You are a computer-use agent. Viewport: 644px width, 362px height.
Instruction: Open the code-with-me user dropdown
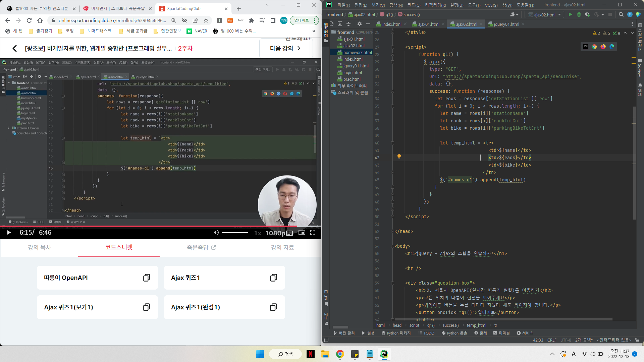pos(514,15)
